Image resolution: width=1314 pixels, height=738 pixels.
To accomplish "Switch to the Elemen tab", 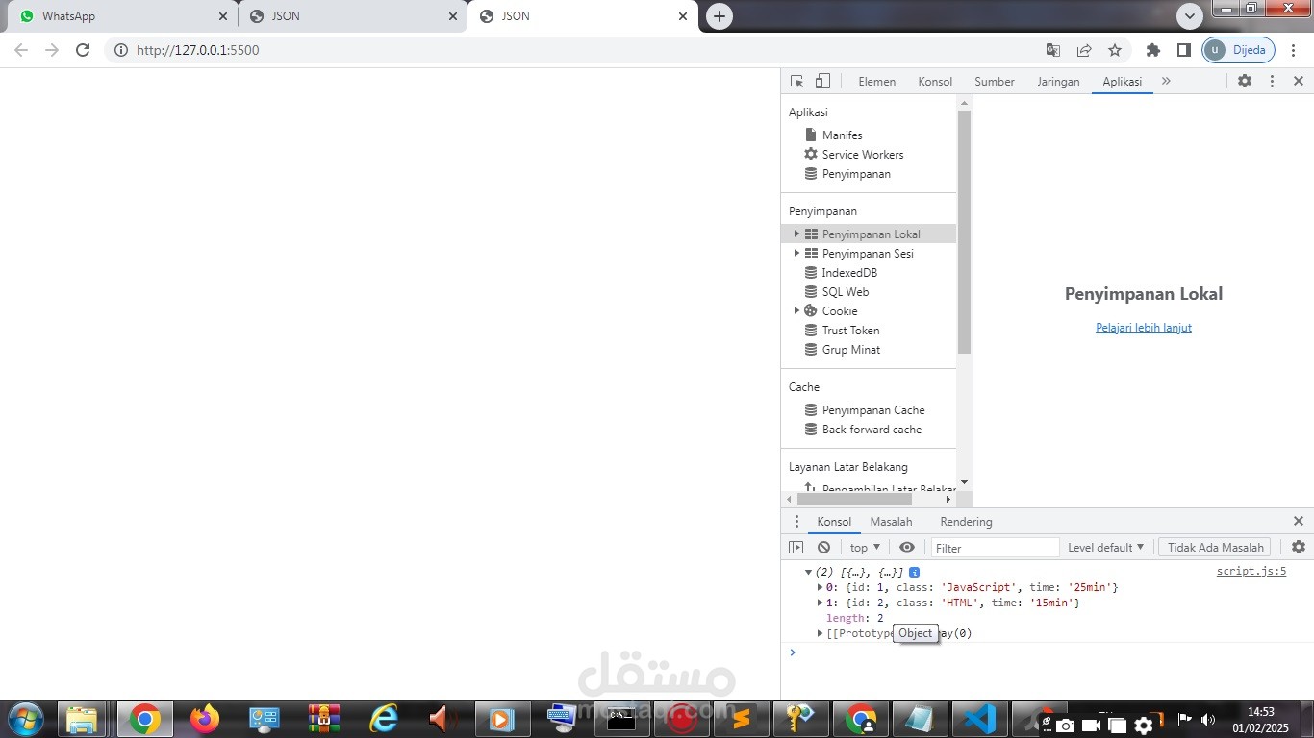I will [x=877, y=82].
